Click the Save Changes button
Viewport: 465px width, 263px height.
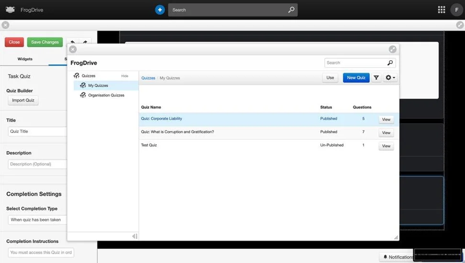(45, 42)
